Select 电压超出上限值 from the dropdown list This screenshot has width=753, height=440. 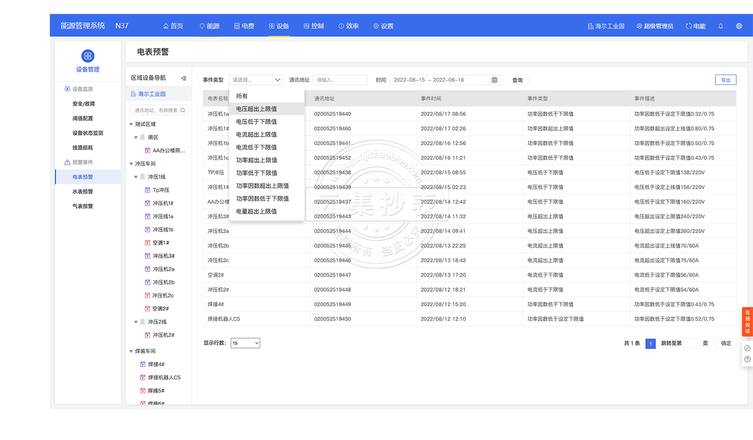click(x=257, y=109)
